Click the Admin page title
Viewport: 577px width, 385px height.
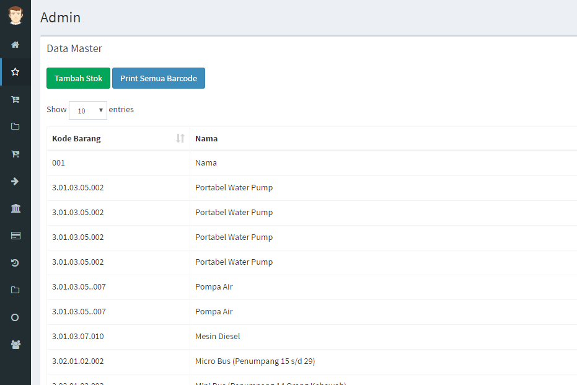60,17
